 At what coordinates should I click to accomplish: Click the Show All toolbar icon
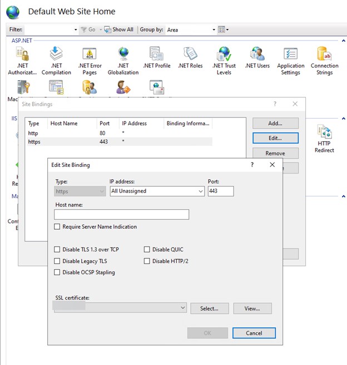point(107,29)
